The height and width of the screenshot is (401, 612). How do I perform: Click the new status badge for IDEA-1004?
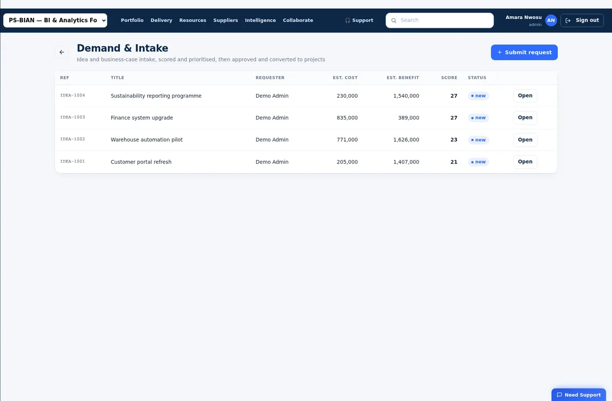coord(478,96)
